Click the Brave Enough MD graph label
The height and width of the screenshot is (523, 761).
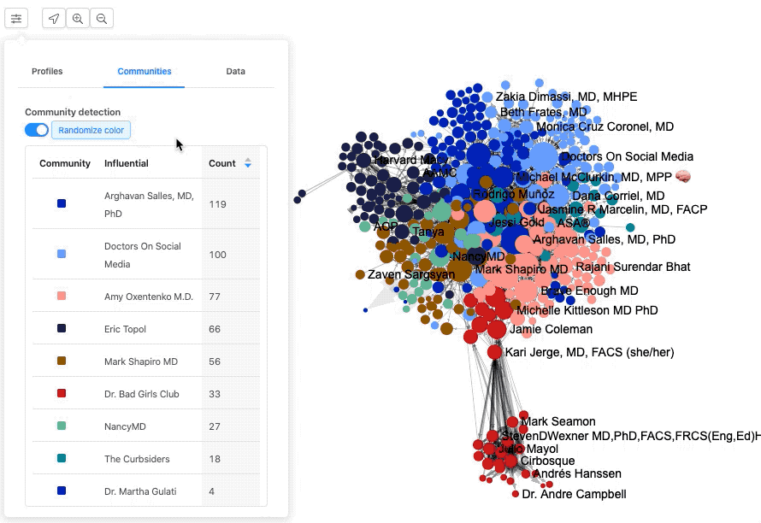coord(589,291)
